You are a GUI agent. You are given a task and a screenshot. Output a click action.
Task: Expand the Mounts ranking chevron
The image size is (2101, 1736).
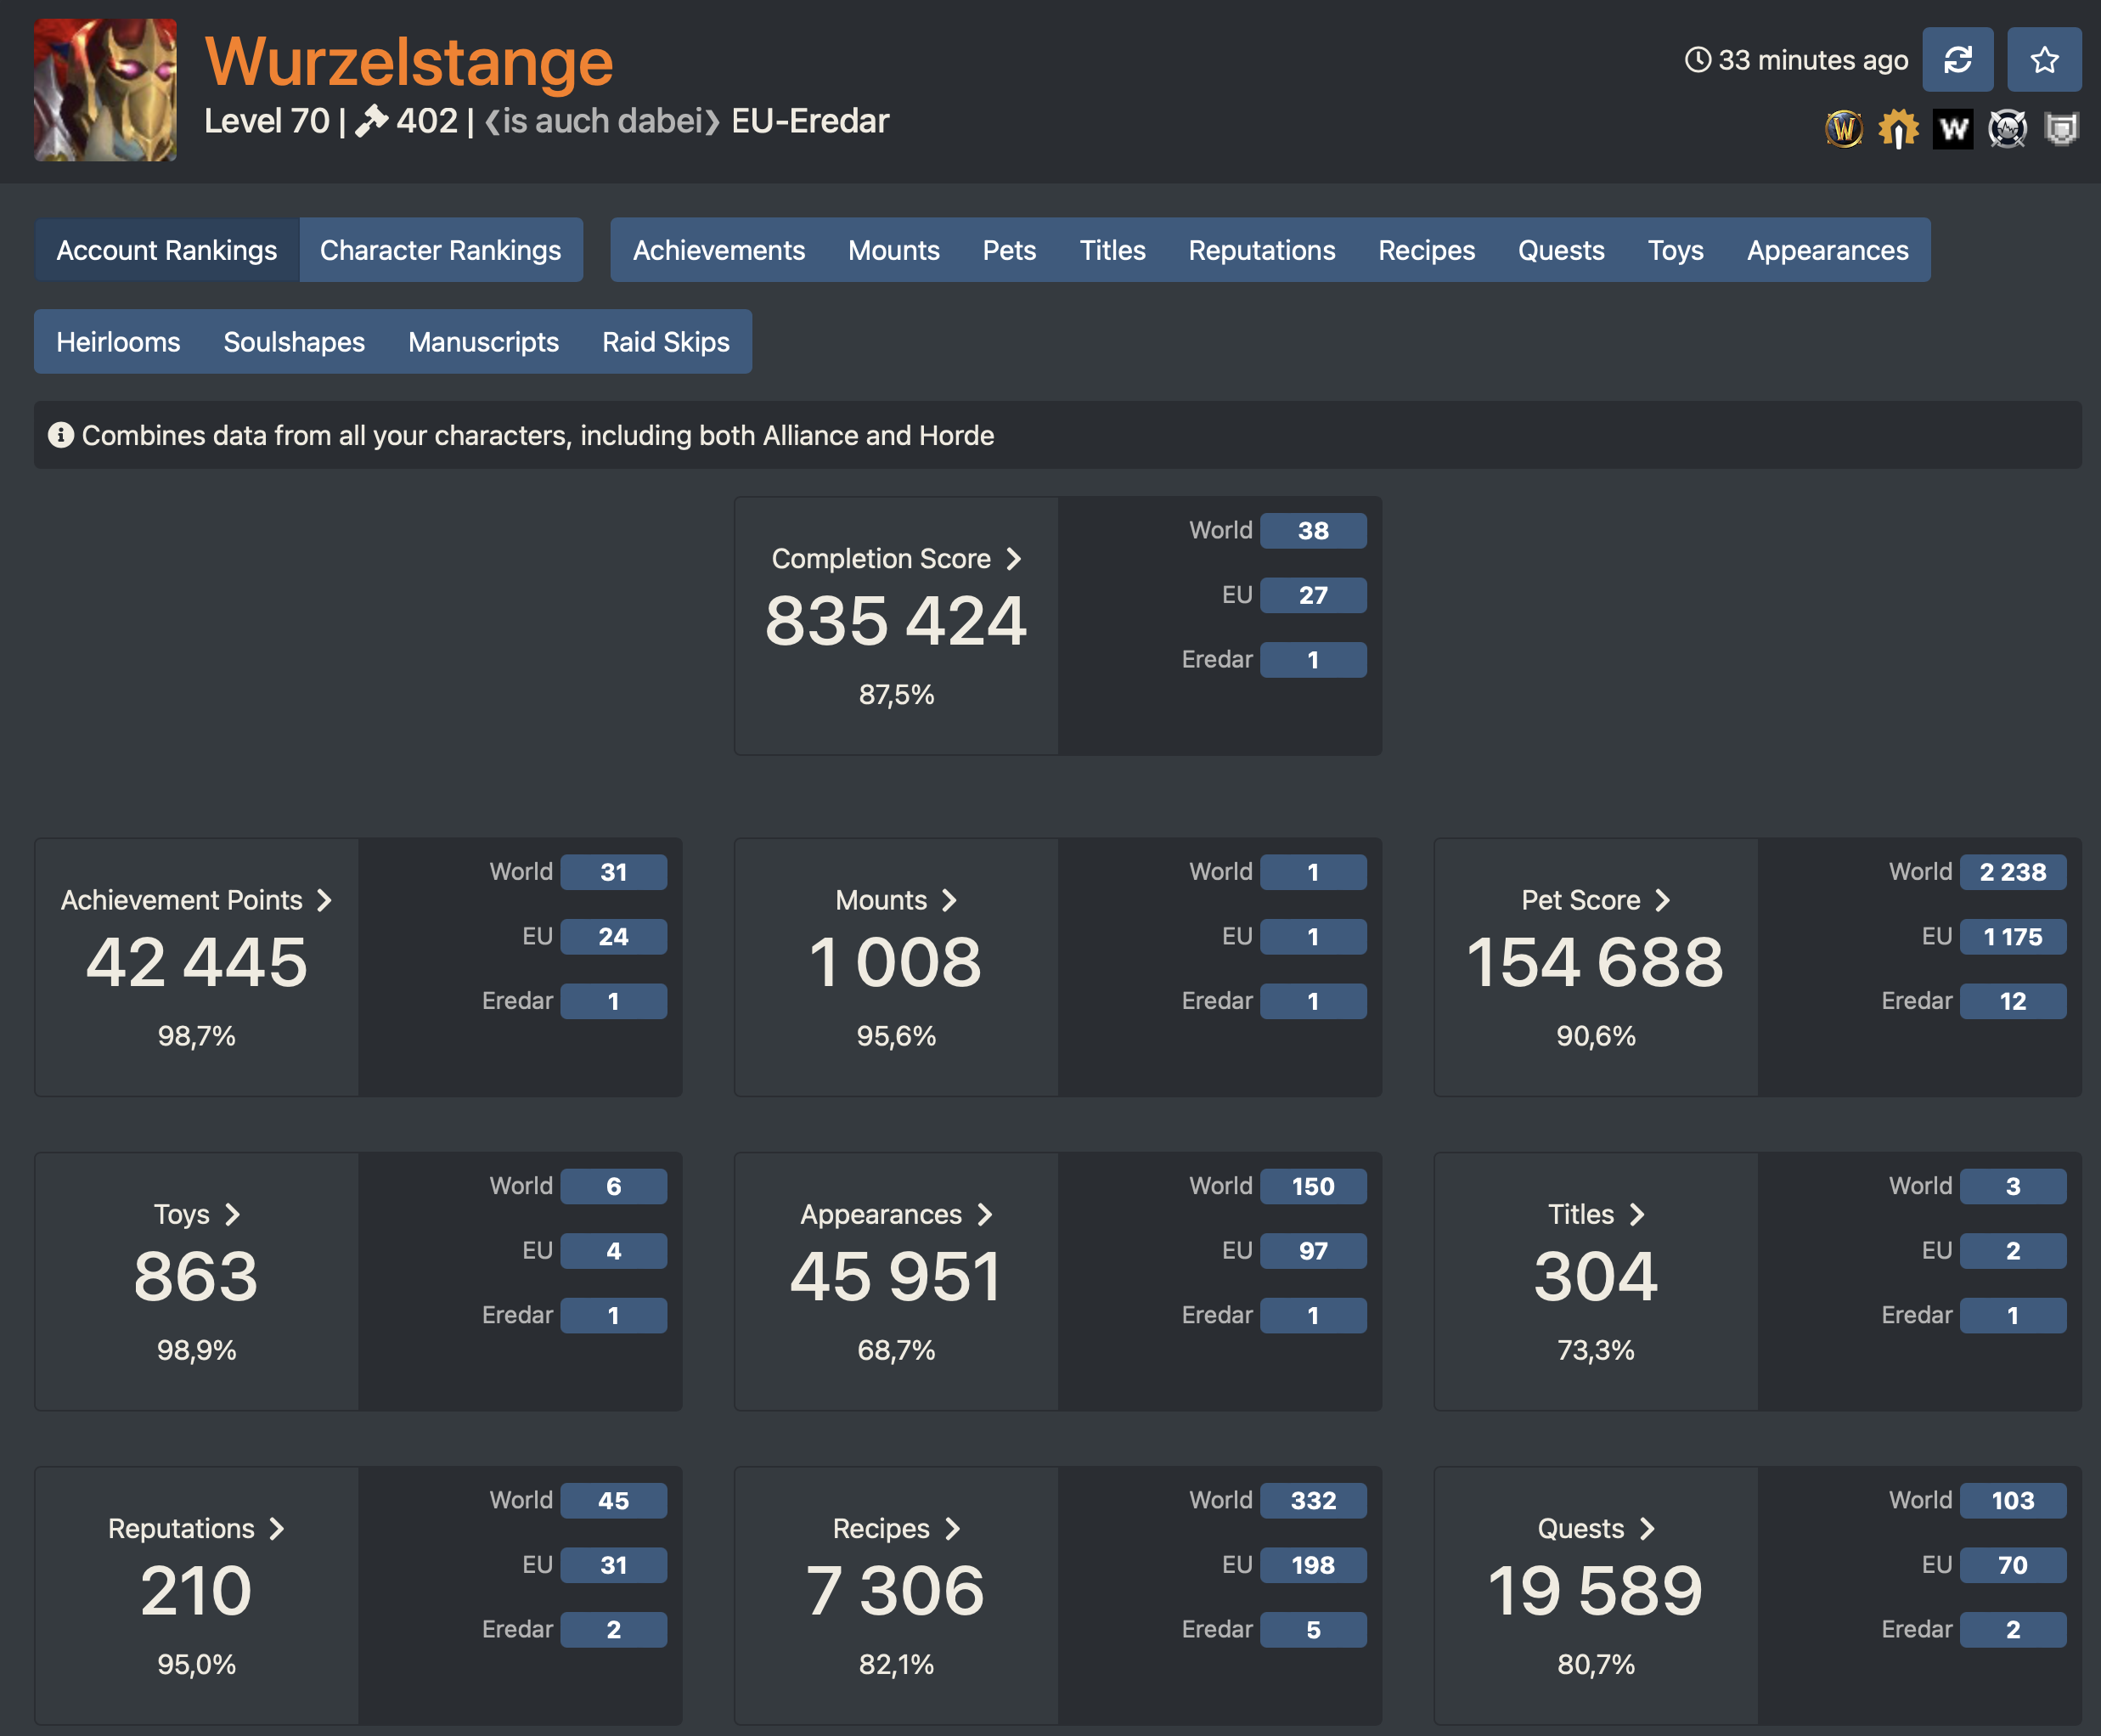[x=949, y=900]
